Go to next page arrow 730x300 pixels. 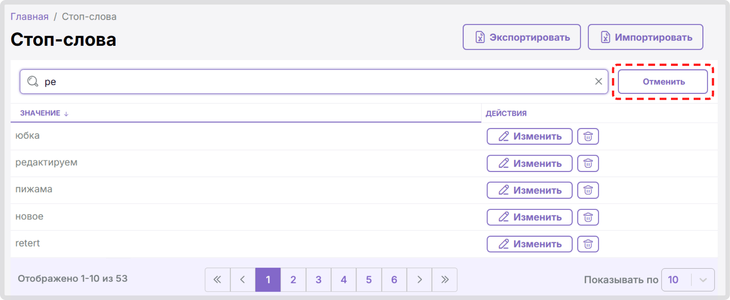point(419,280)
